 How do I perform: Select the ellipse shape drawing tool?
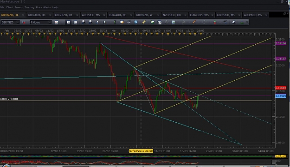(x=204, y=22)
